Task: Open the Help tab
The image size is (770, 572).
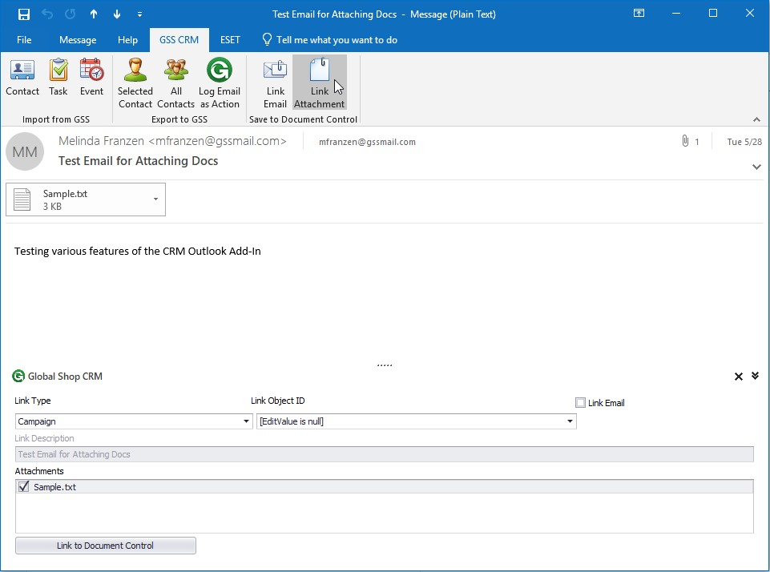Action: (x=127, y=40)
